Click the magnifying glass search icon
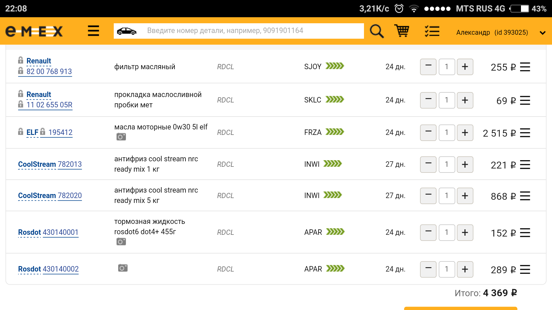This screenshot has width=552, height=310. [377, 31]
